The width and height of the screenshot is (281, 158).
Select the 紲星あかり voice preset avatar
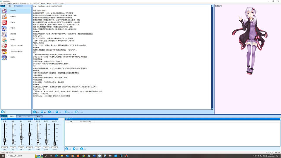[x=4, y=16]
